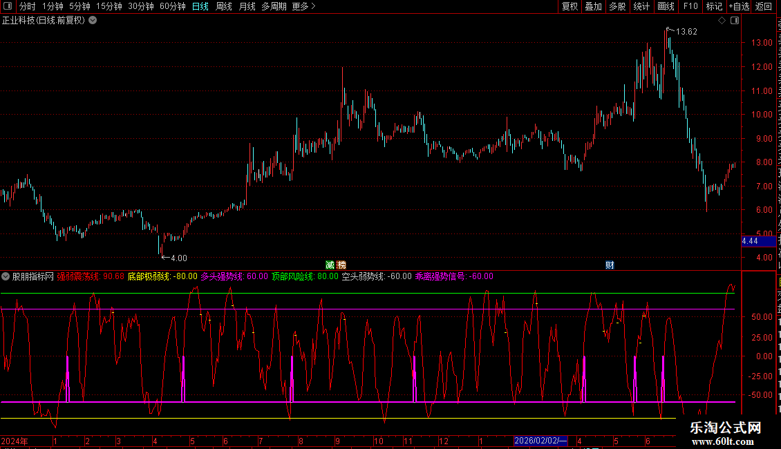Expand the 更多 periods menu
Image resolution: width=781 pixels, height=449 pixels.
pos(304,6)
